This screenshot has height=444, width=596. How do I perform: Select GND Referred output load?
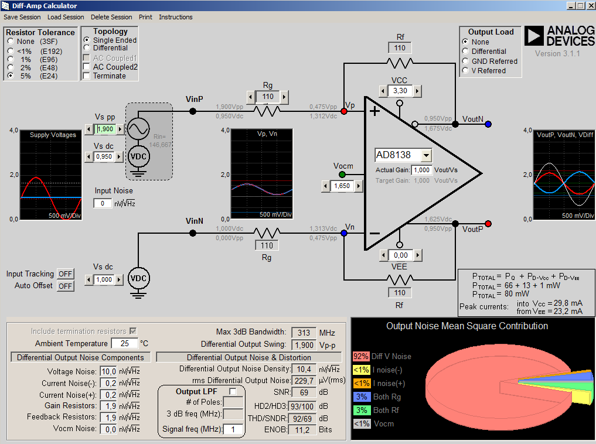[x=465, y=61]
